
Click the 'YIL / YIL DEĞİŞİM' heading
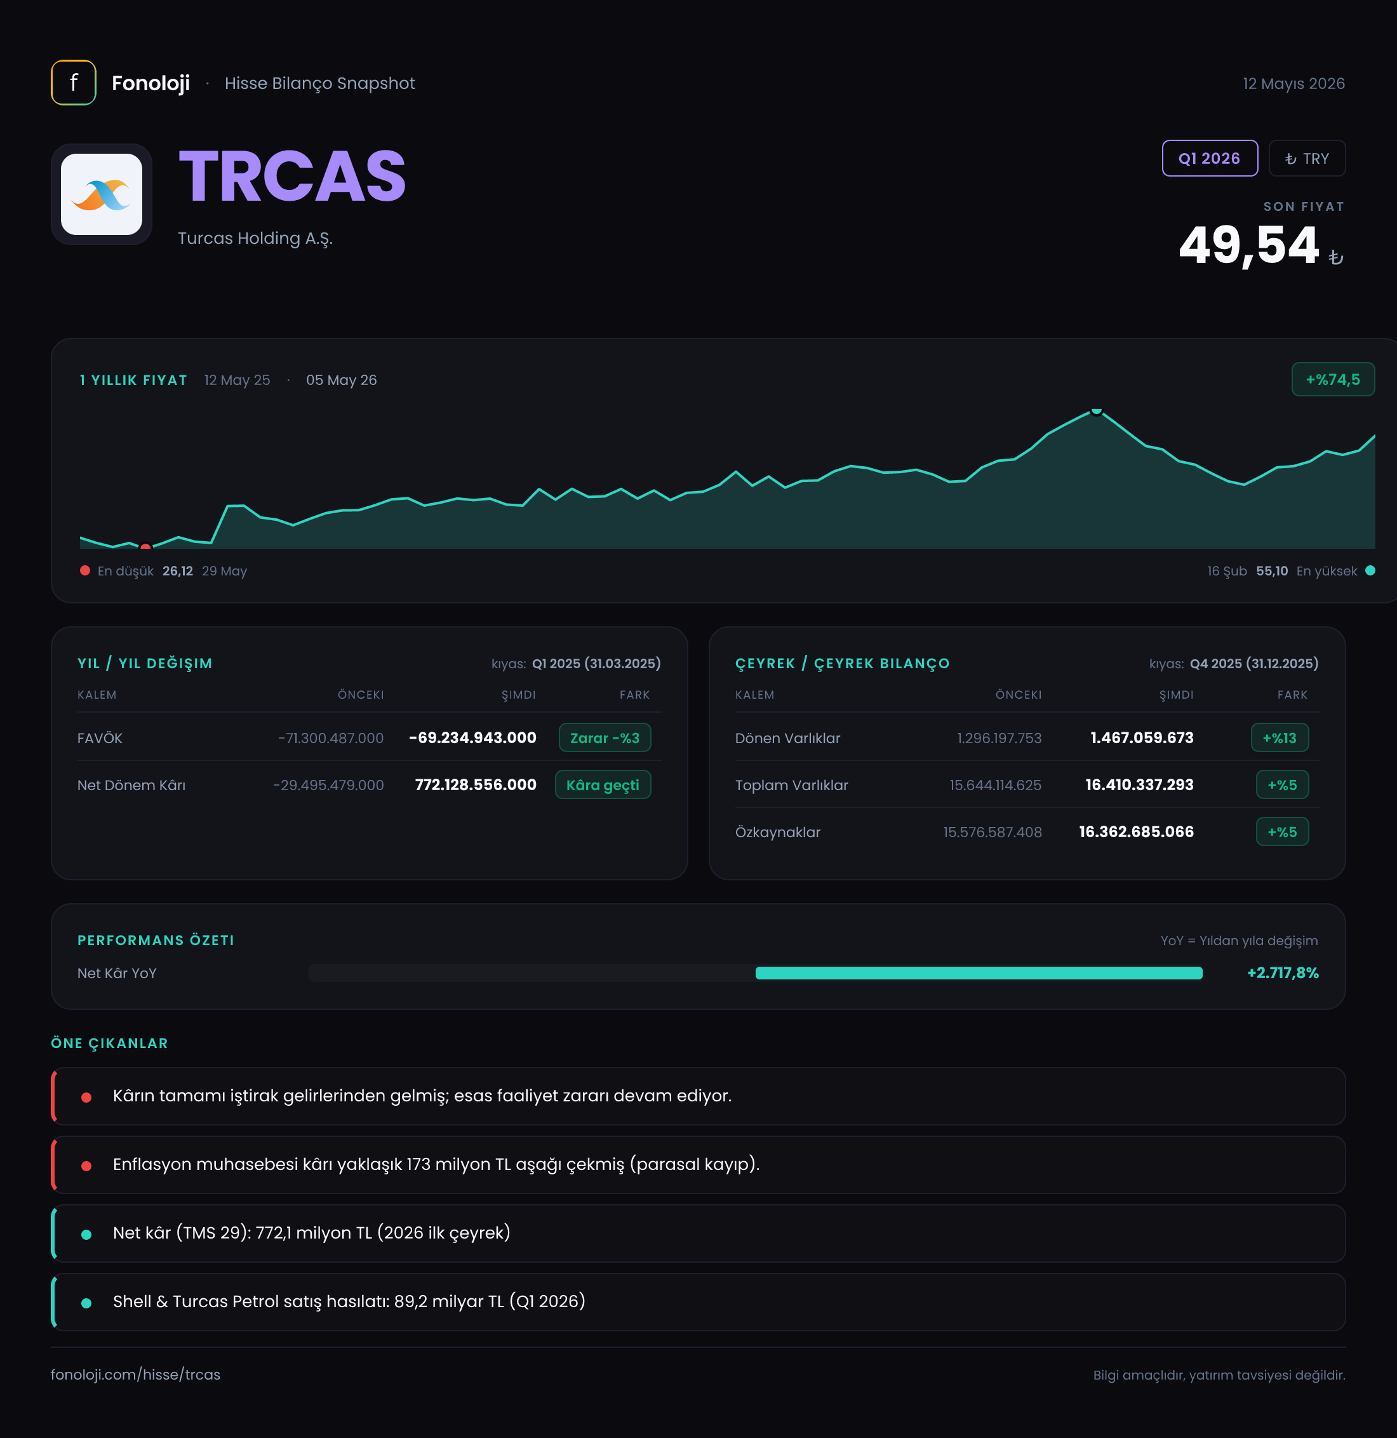(145, 664)
